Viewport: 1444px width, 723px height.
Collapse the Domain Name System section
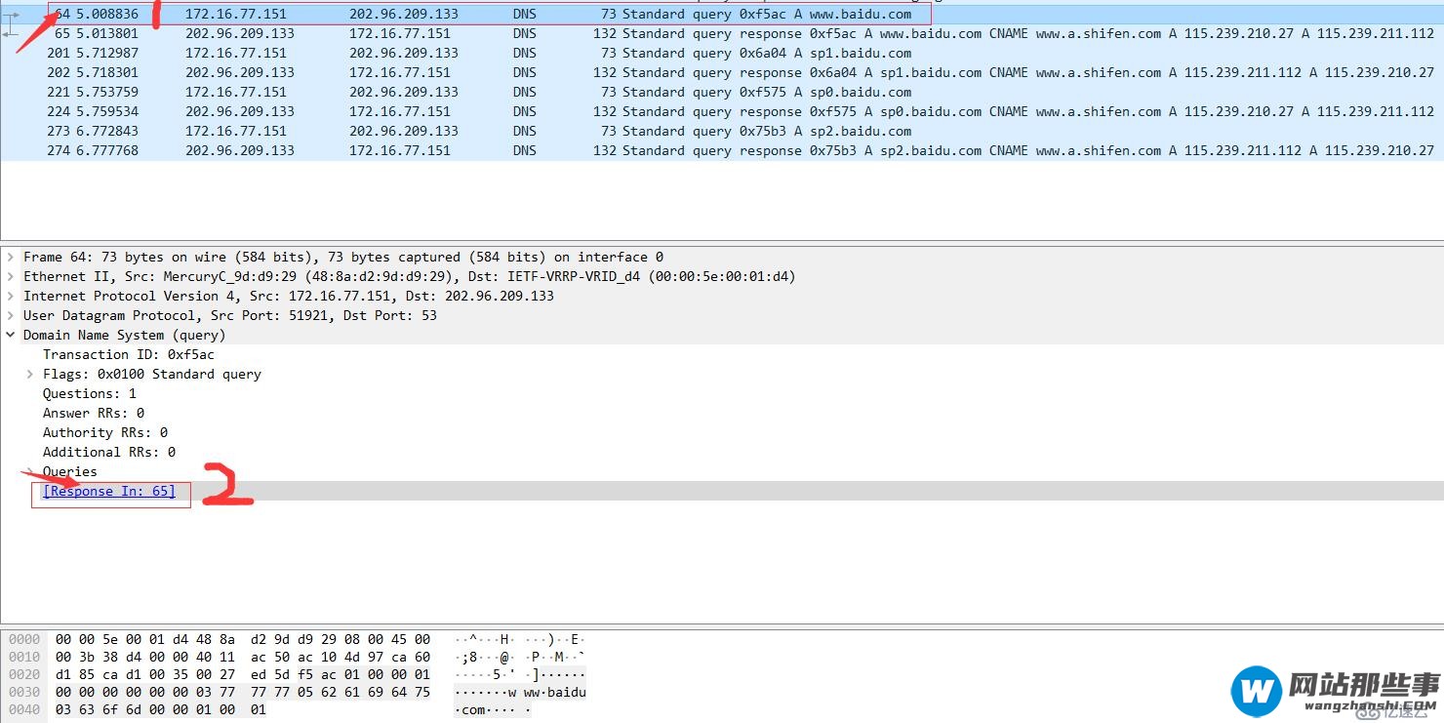(x=11, y=335)
